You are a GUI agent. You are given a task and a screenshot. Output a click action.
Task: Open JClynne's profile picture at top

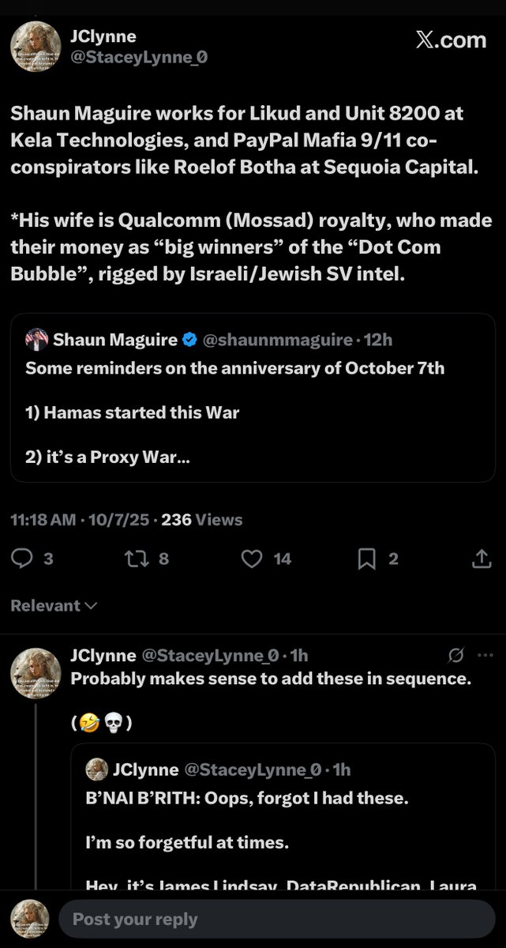36,47
